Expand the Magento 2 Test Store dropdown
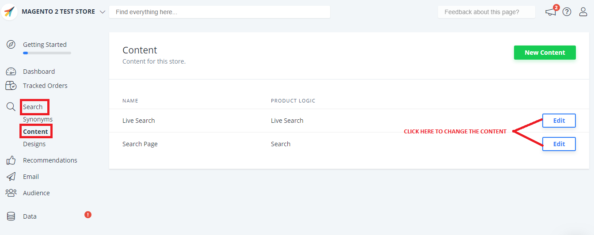The height and width of the screenshot is (235, 594). [103, 12]
